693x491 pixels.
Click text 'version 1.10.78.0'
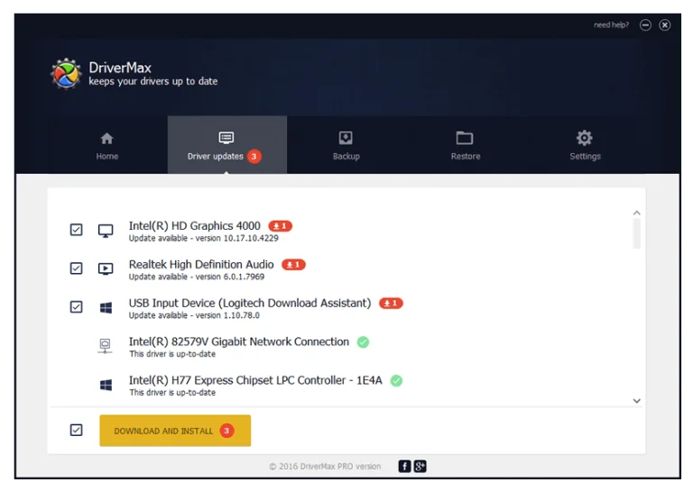pos(227,315)
